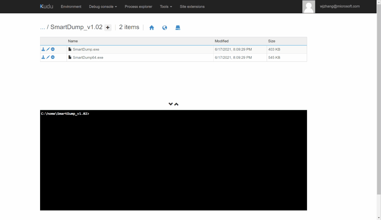
Task: Click the wjzhang@microsoft.com account text
Action: pyautogui.click(x=340, y=6)
